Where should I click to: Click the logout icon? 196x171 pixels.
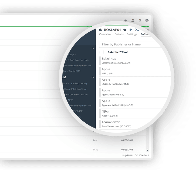[147, 20]
